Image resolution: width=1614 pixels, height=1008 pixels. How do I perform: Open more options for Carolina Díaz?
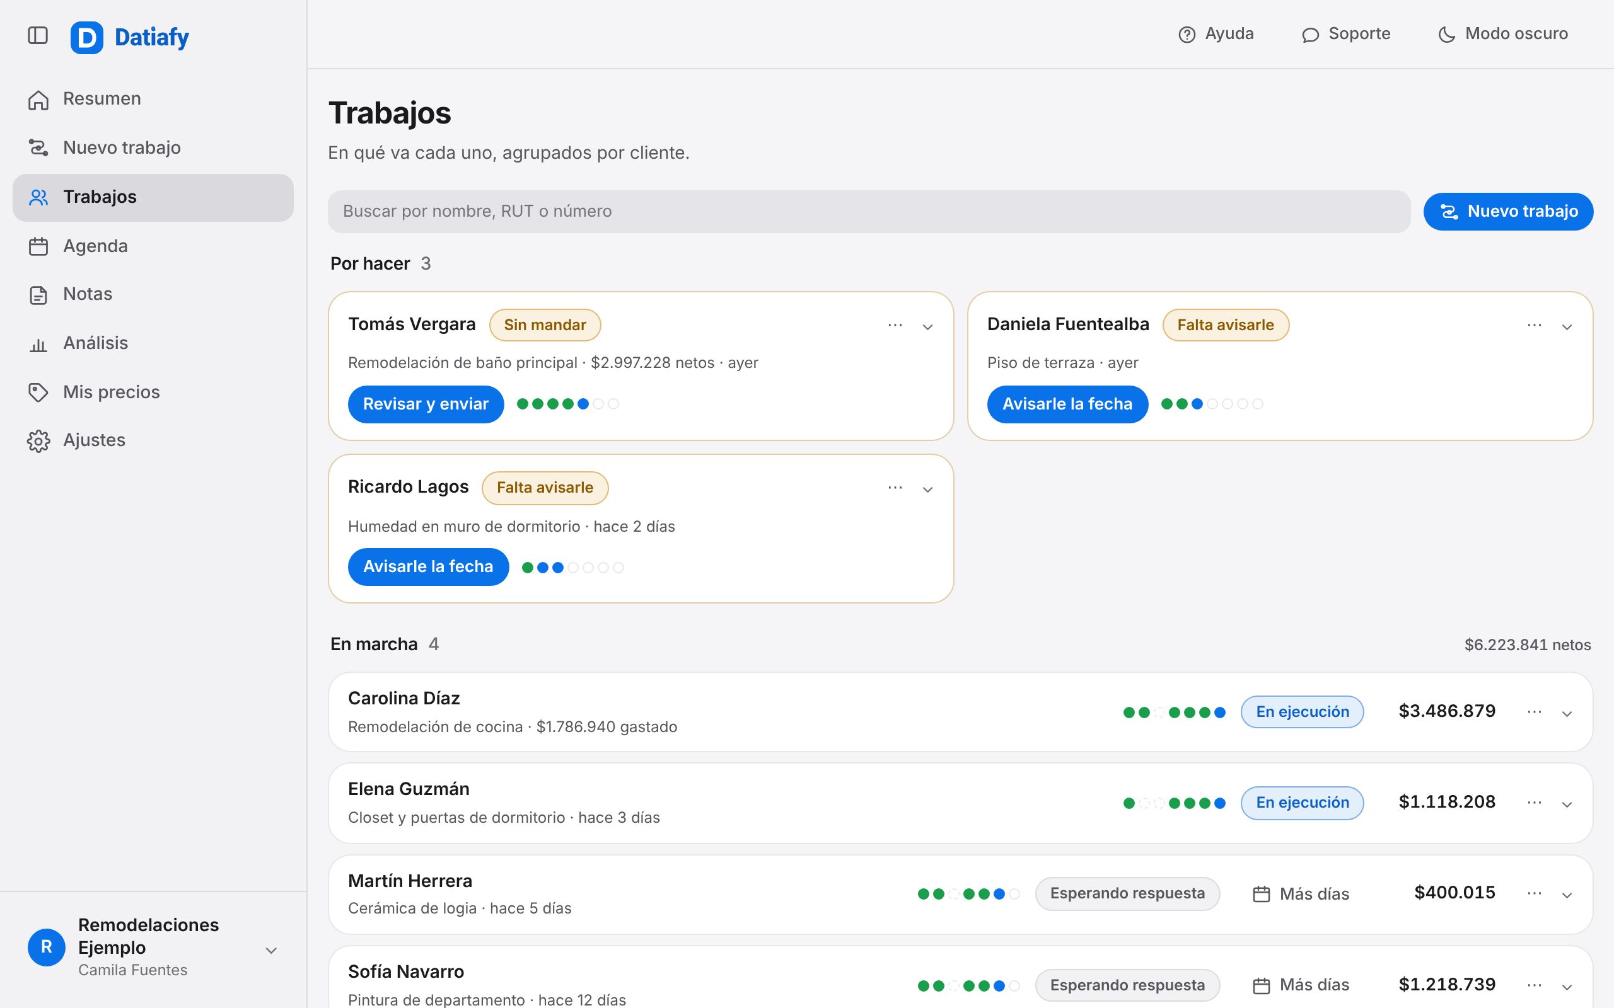[1534, 712]
